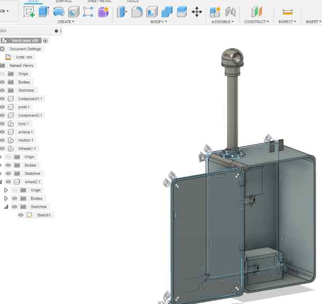Image resolution: width=322 pixels, height=304 pixels.
Task: Open the purple Create Form tool
Action: [103, 12]
